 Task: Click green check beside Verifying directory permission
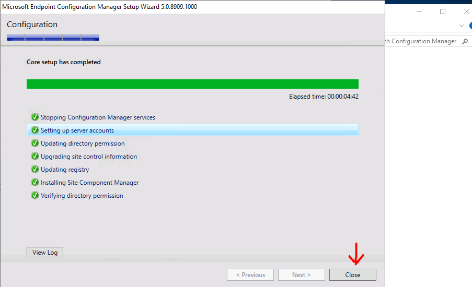coord(35,195)
